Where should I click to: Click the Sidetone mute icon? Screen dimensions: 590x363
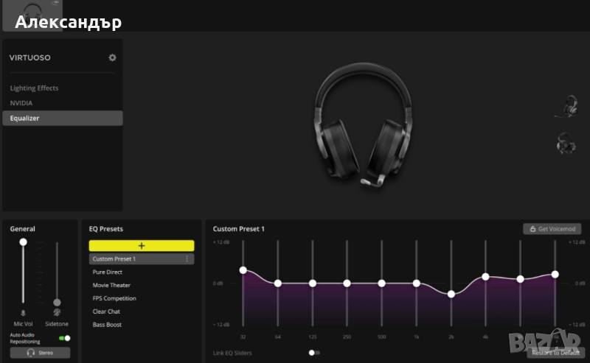tap(57, 312)
